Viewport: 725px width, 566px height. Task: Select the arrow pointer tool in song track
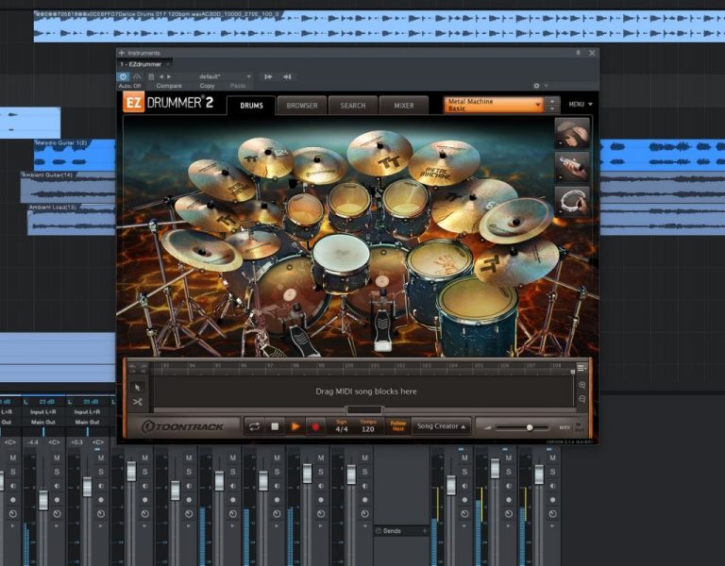[x=137, y=387]
